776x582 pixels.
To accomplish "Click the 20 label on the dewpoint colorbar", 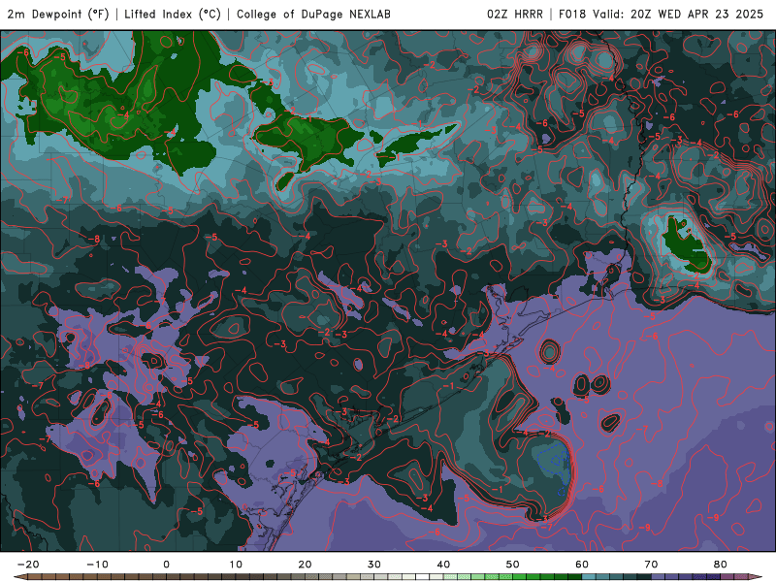I will [305, 565].
